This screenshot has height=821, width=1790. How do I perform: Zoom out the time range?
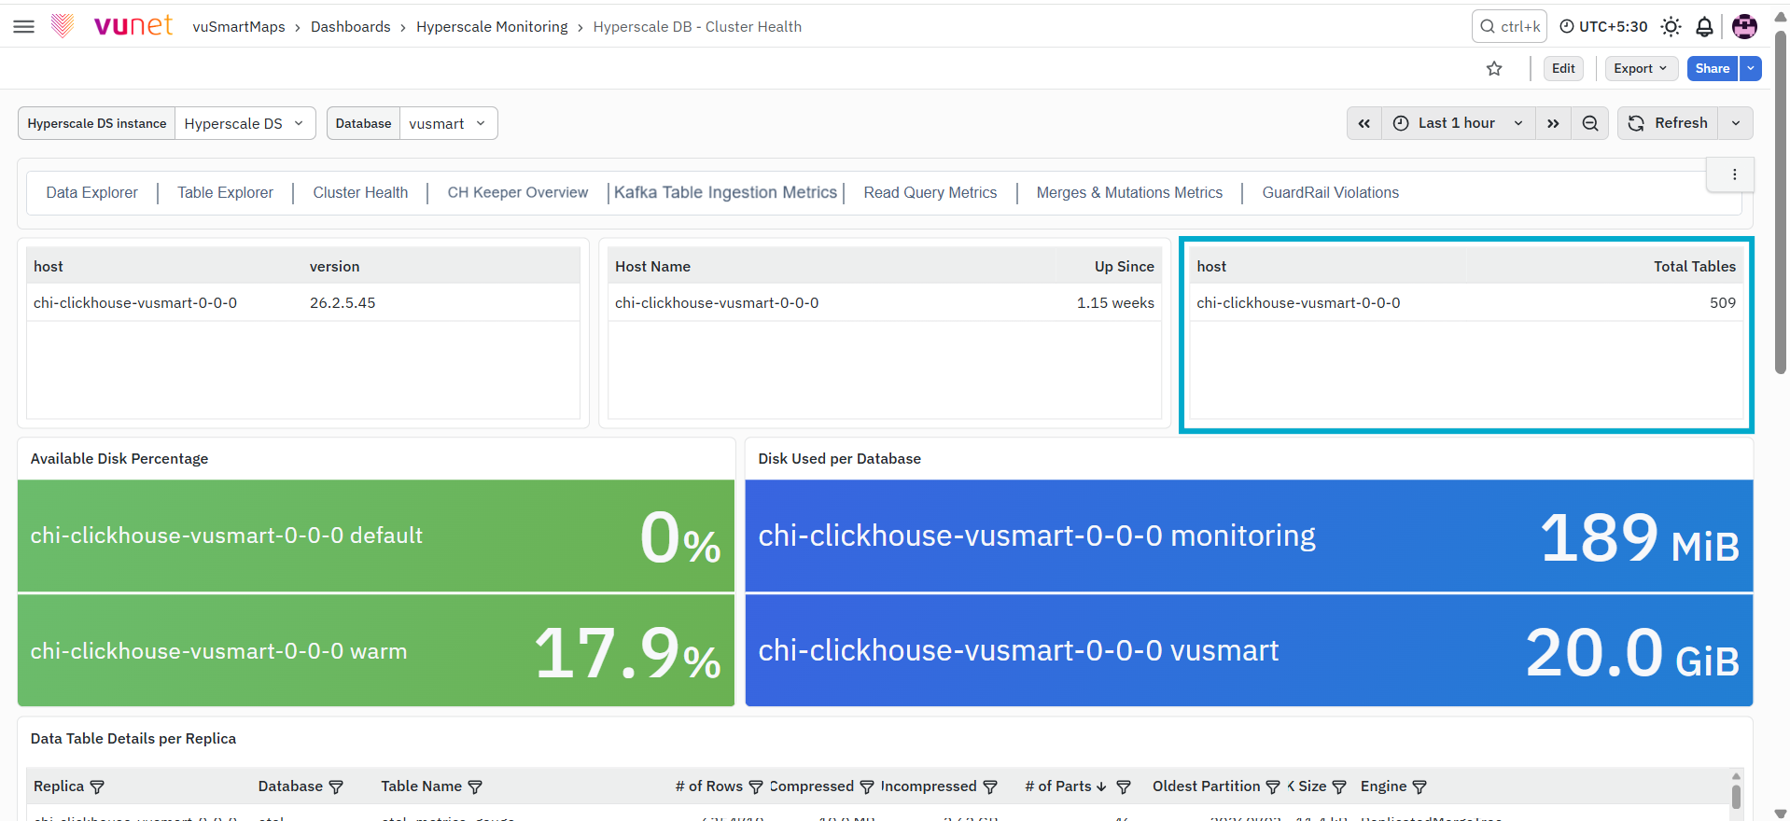(x=1590, y=123)
